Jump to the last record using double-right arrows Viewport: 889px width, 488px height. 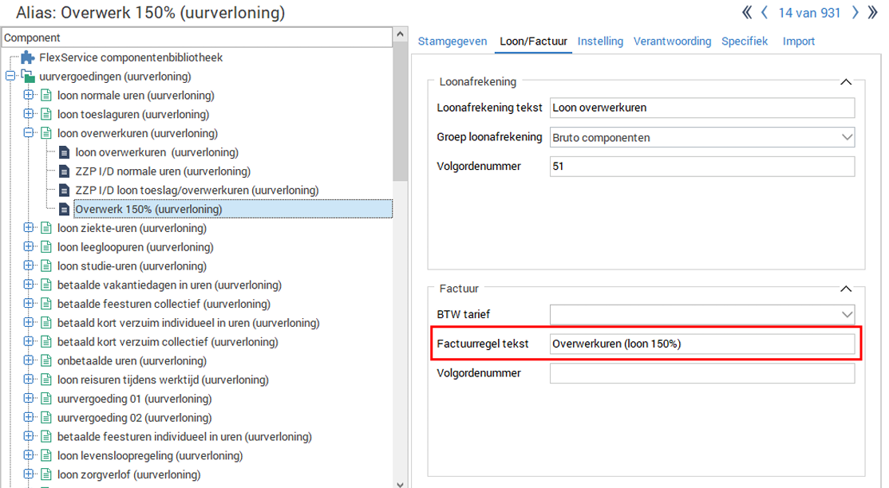click(x=874, y=12)
